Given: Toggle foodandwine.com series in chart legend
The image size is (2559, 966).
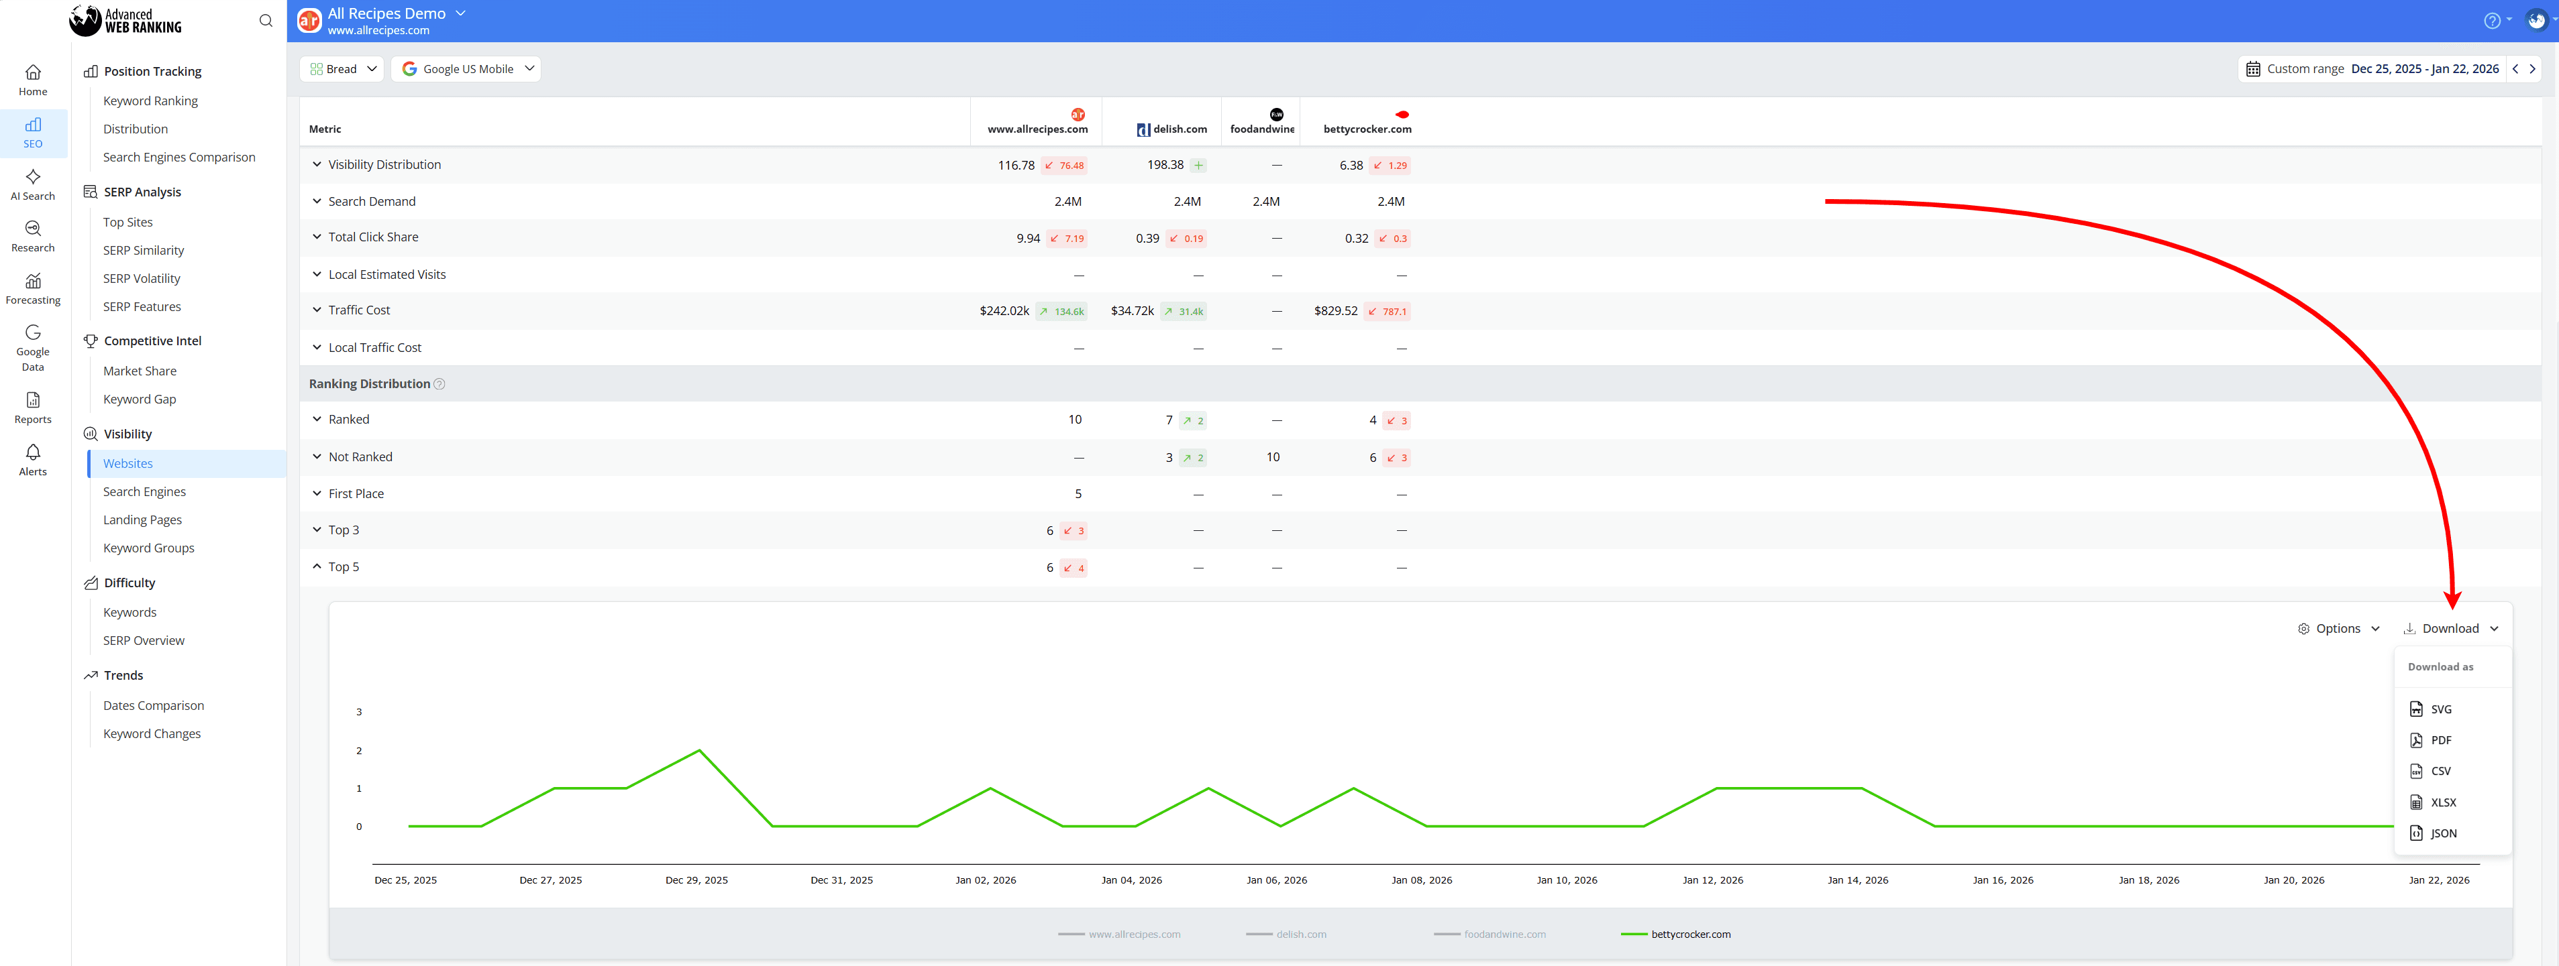Looking at the screenshot, I should click(1490, 935).
